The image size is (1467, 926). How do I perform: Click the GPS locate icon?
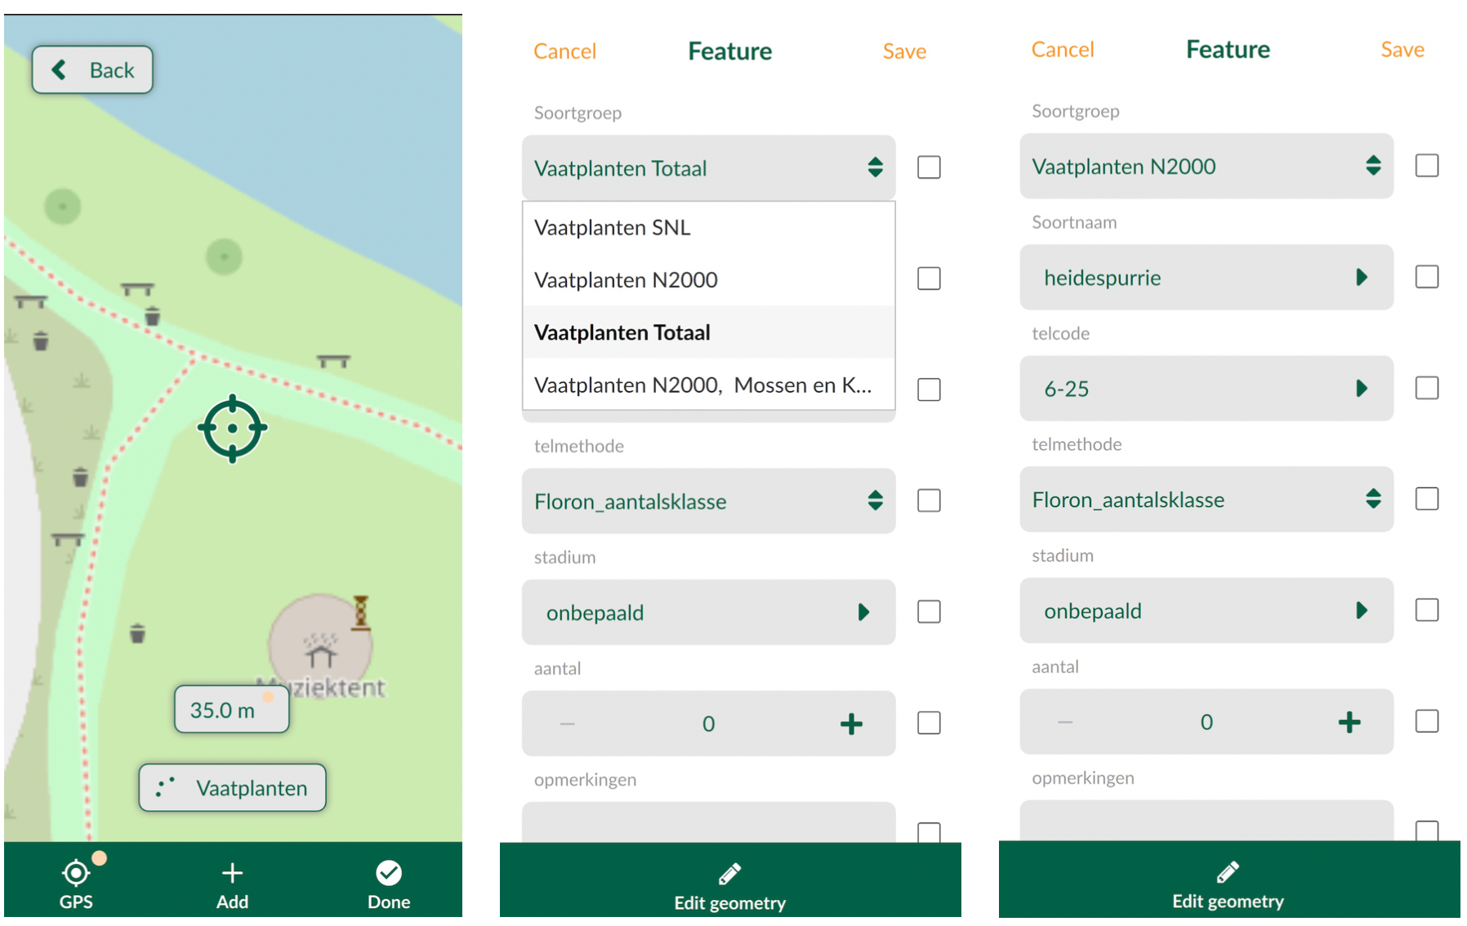76,874
